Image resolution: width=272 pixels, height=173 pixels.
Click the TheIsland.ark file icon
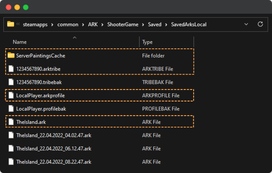(x=11, y=122)
